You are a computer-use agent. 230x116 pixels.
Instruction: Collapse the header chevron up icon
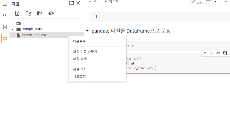pyautogui.click(x=226, y=1)
